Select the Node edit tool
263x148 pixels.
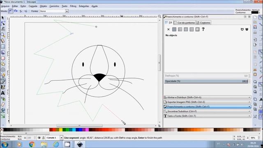click(x=3, y=23)
